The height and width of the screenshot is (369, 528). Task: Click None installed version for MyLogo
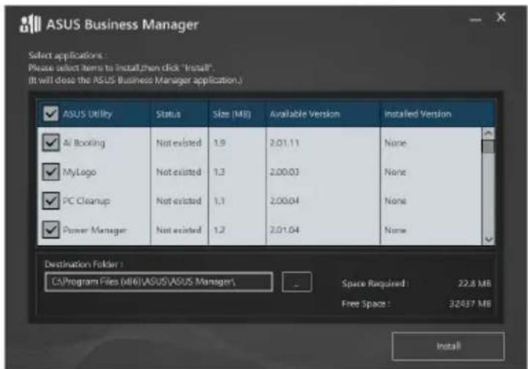[395, 172]
